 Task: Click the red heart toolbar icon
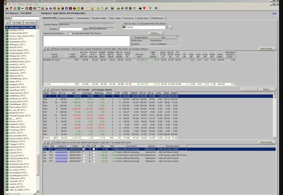pos(144,8)
